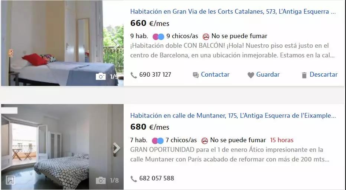Open the Gran Via de les Corts Catalanes listing
The height and width of the screenshot is (190, 346).
tap(233, 11)
